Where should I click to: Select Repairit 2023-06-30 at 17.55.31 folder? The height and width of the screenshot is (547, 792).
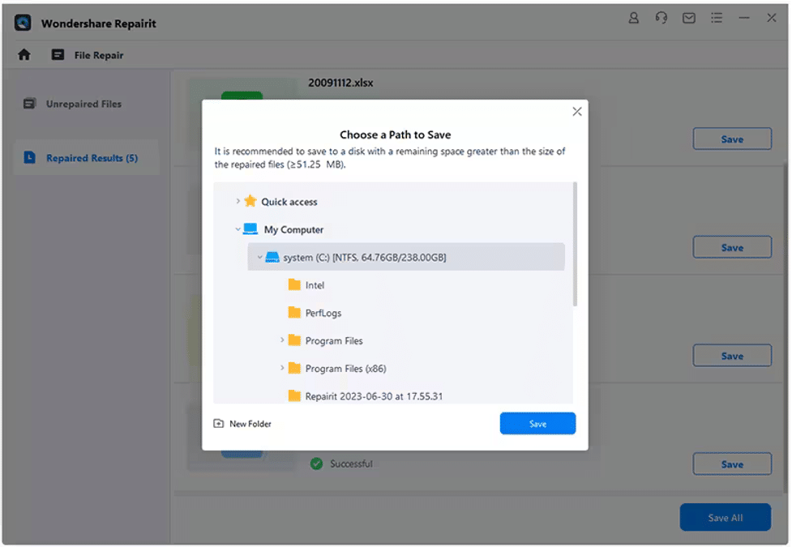(x=374, y=396)
